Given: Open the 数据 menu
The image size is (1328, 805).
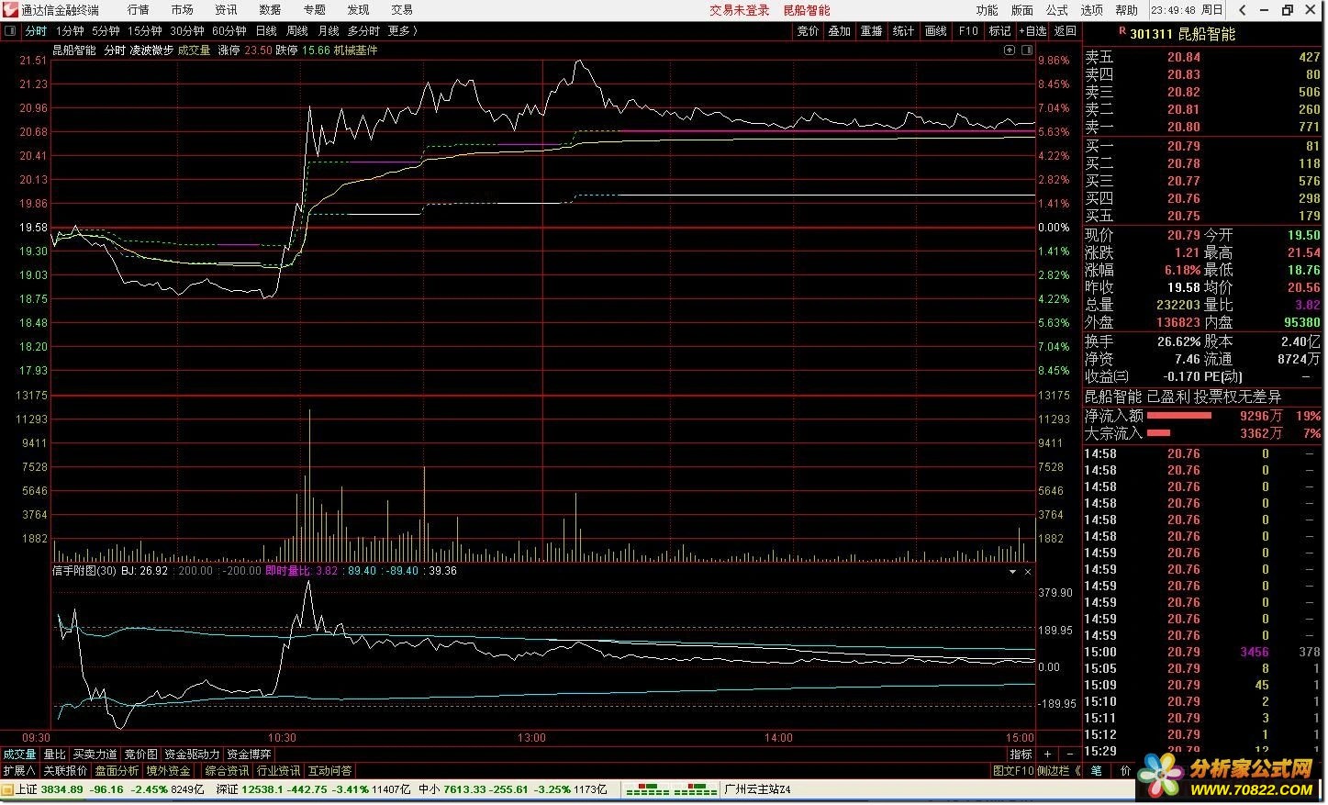Looking at the screenshot, I should [270, 10].
